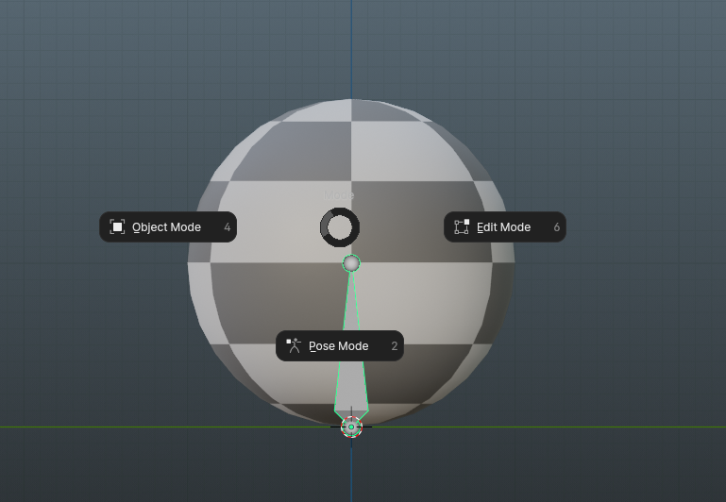726x502 pixels.
Task: Click the sphere's lower-right shaded face
Action: [444, 368]
